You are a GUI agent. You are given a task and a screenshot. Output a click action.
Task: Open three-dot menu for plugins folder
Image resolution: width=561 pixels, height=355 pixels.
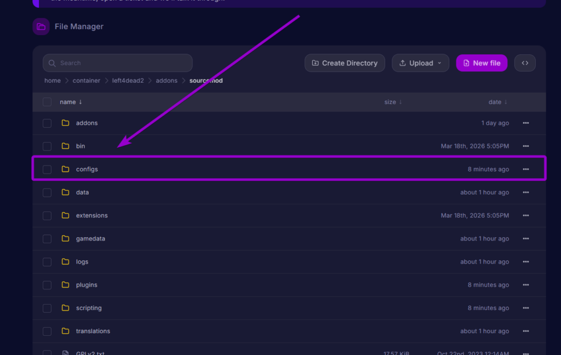point(526,285)
